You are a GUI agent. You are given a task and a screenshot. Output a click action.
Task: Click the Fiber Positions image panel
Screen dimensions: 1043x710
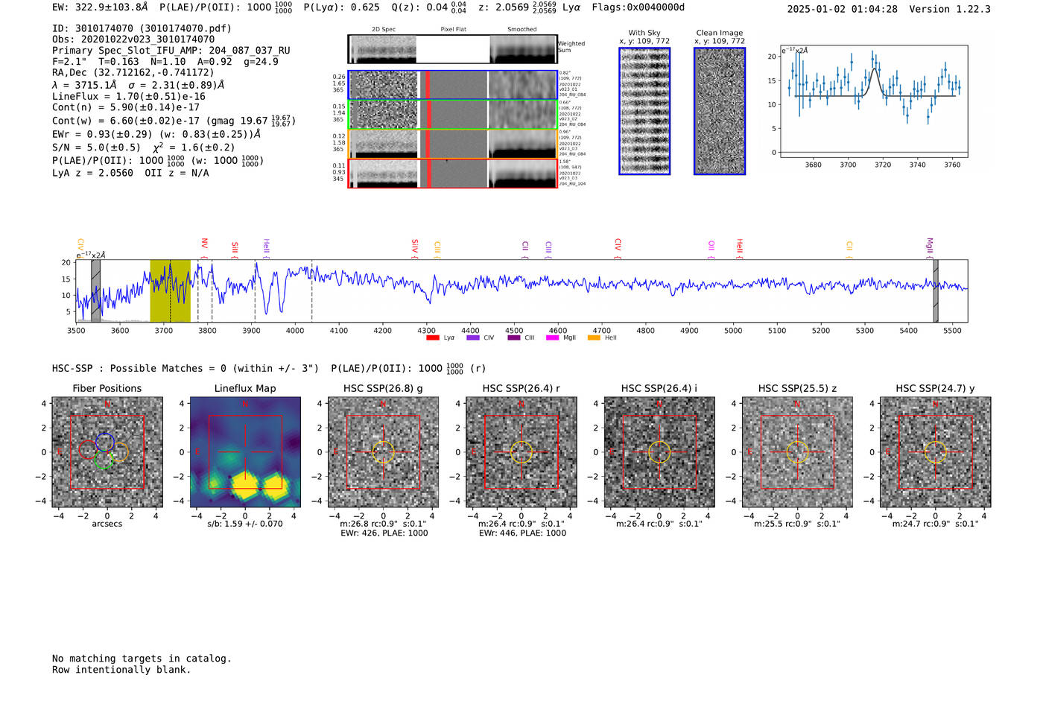[107, 452]
